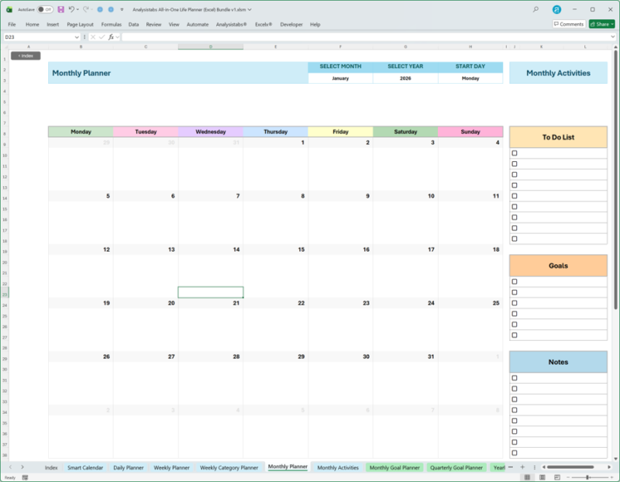Add a new worksheet with the plus icon
Screen dimensions: 620x482
coord(522,467)
